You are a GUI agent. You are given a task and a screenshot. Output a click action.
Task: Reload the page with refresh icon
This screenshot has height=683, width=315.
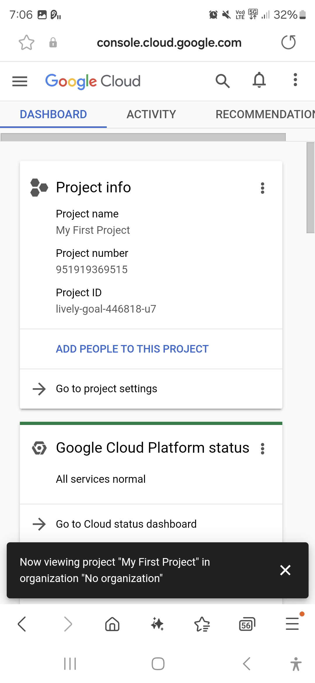coord(288,42)
